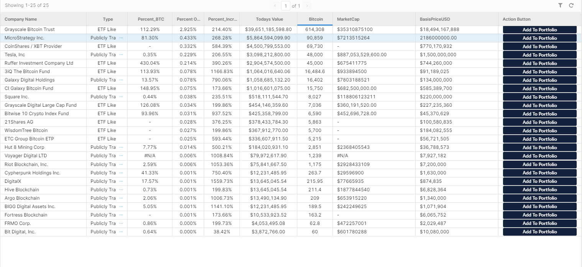This screenshot has width=582, height=267.
Task: Add Ruffer Investment Company Ltd to portfolio
Action: (539, 63)
